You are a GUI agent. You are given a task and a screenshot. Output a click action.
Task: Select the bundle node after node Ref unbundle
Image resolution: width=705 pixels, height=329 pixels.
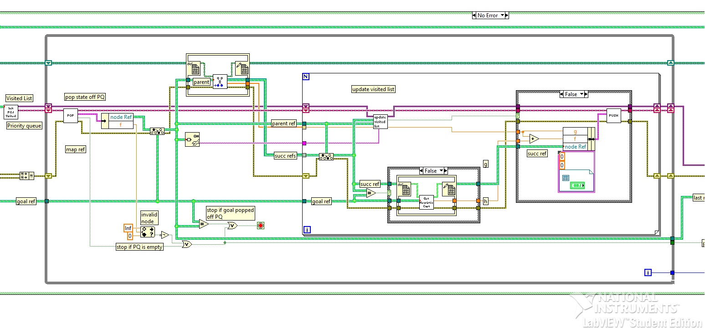coord(157,131)
